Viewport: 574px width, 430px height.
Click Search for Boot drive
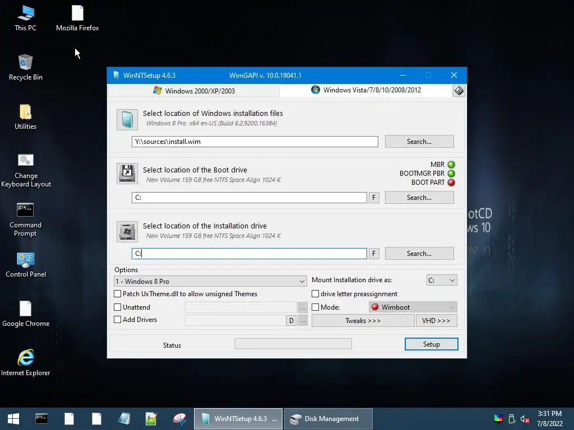point(419,198)
